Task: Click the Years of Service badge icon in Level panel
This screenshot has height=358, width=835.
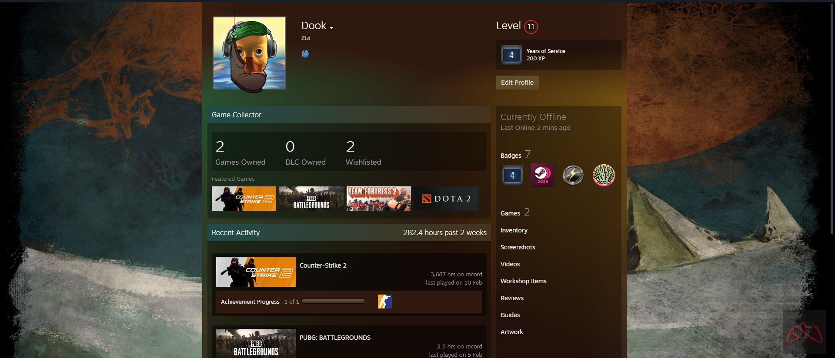Action: [511, 55]
